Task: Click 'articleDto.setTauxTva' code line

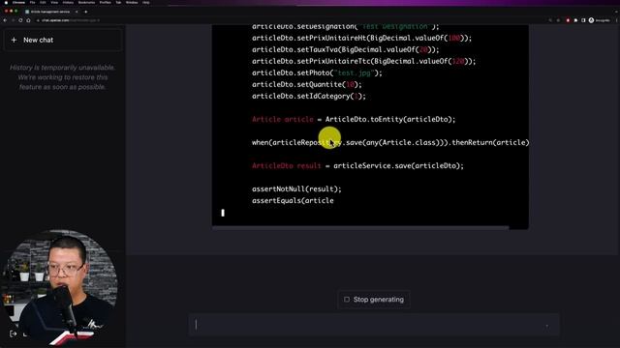Action: (346, 49)
